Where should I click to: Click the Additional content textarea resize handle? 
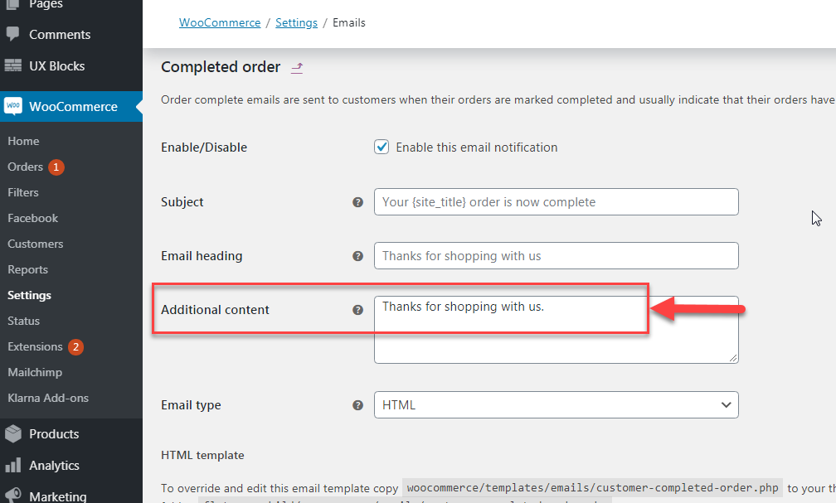733,358
